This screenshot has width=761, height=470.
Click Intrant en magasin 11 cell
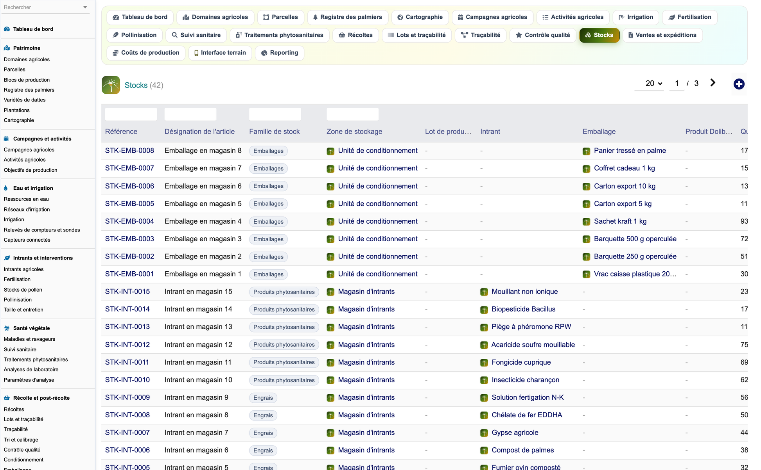(198, 362)
